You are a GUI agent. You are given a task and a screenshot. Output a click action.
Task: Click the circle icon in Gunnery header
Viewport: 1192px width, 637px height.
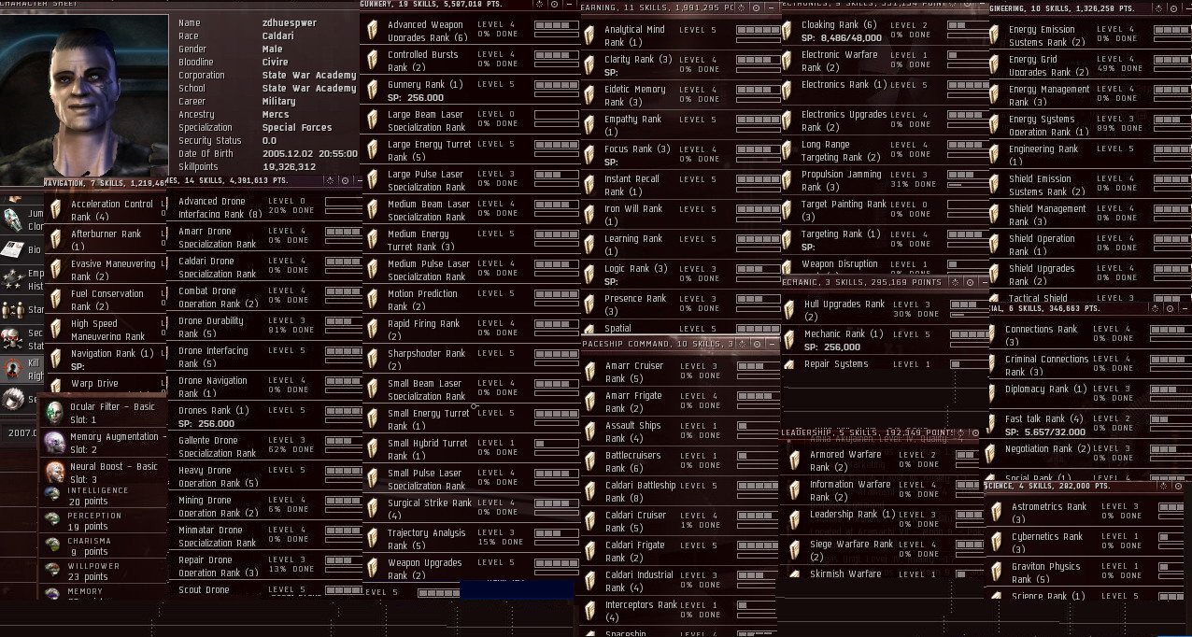(553, 5)
